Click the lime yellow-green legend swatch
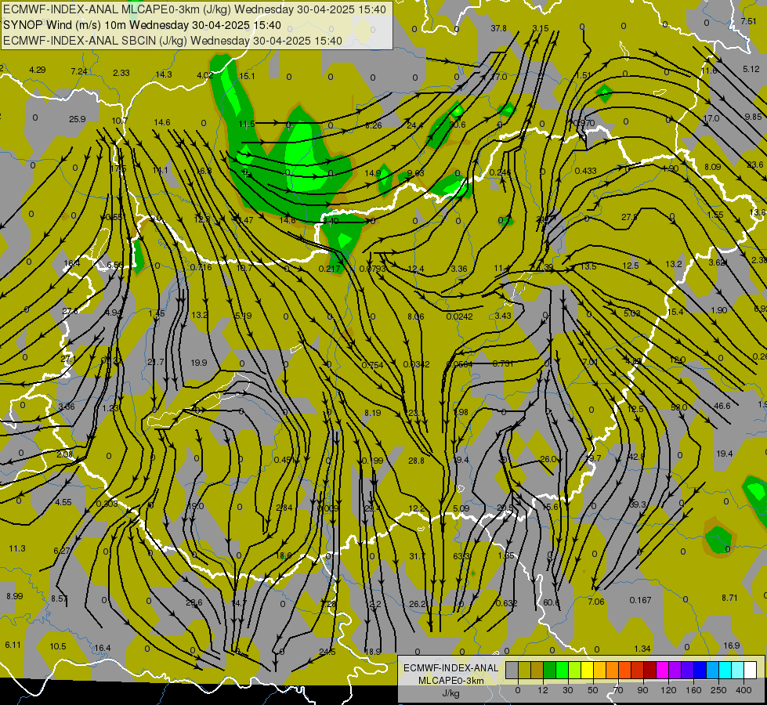Screen dimensions: 767x705 [575, 670]
